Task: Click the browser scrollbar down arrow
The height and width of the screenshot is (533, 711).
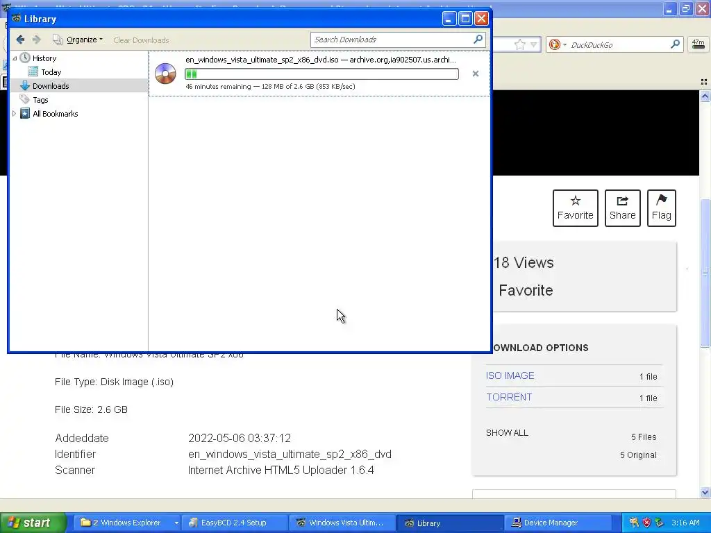Action: coord(705,492)
